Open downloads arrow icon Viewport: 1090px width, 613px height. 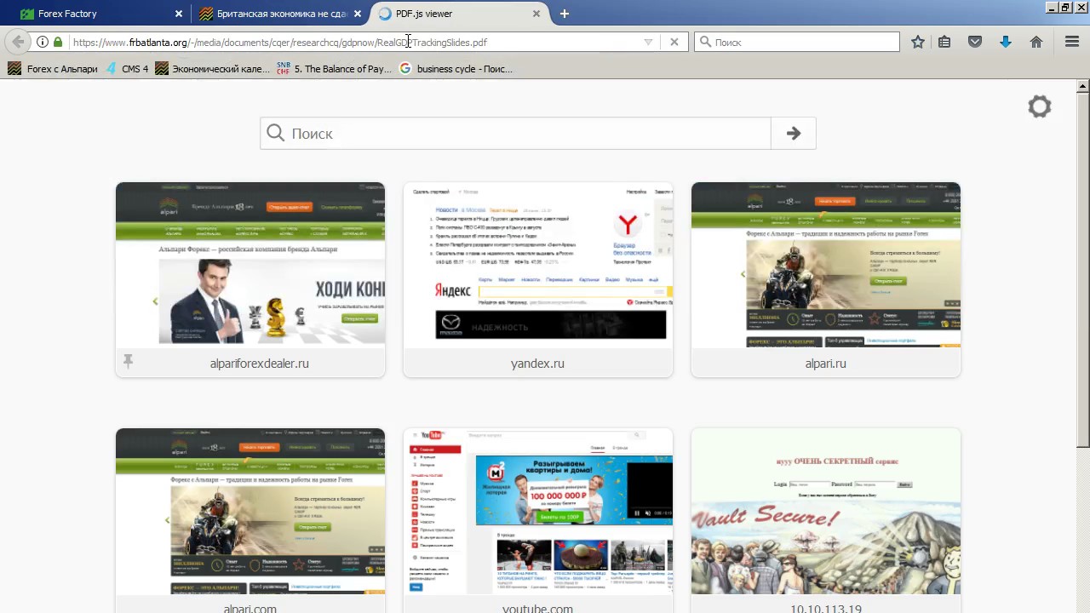coord(1006,42)
